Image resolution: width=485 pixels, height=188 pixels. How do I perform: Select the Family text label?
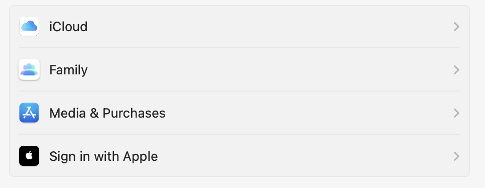coord(68,70)
